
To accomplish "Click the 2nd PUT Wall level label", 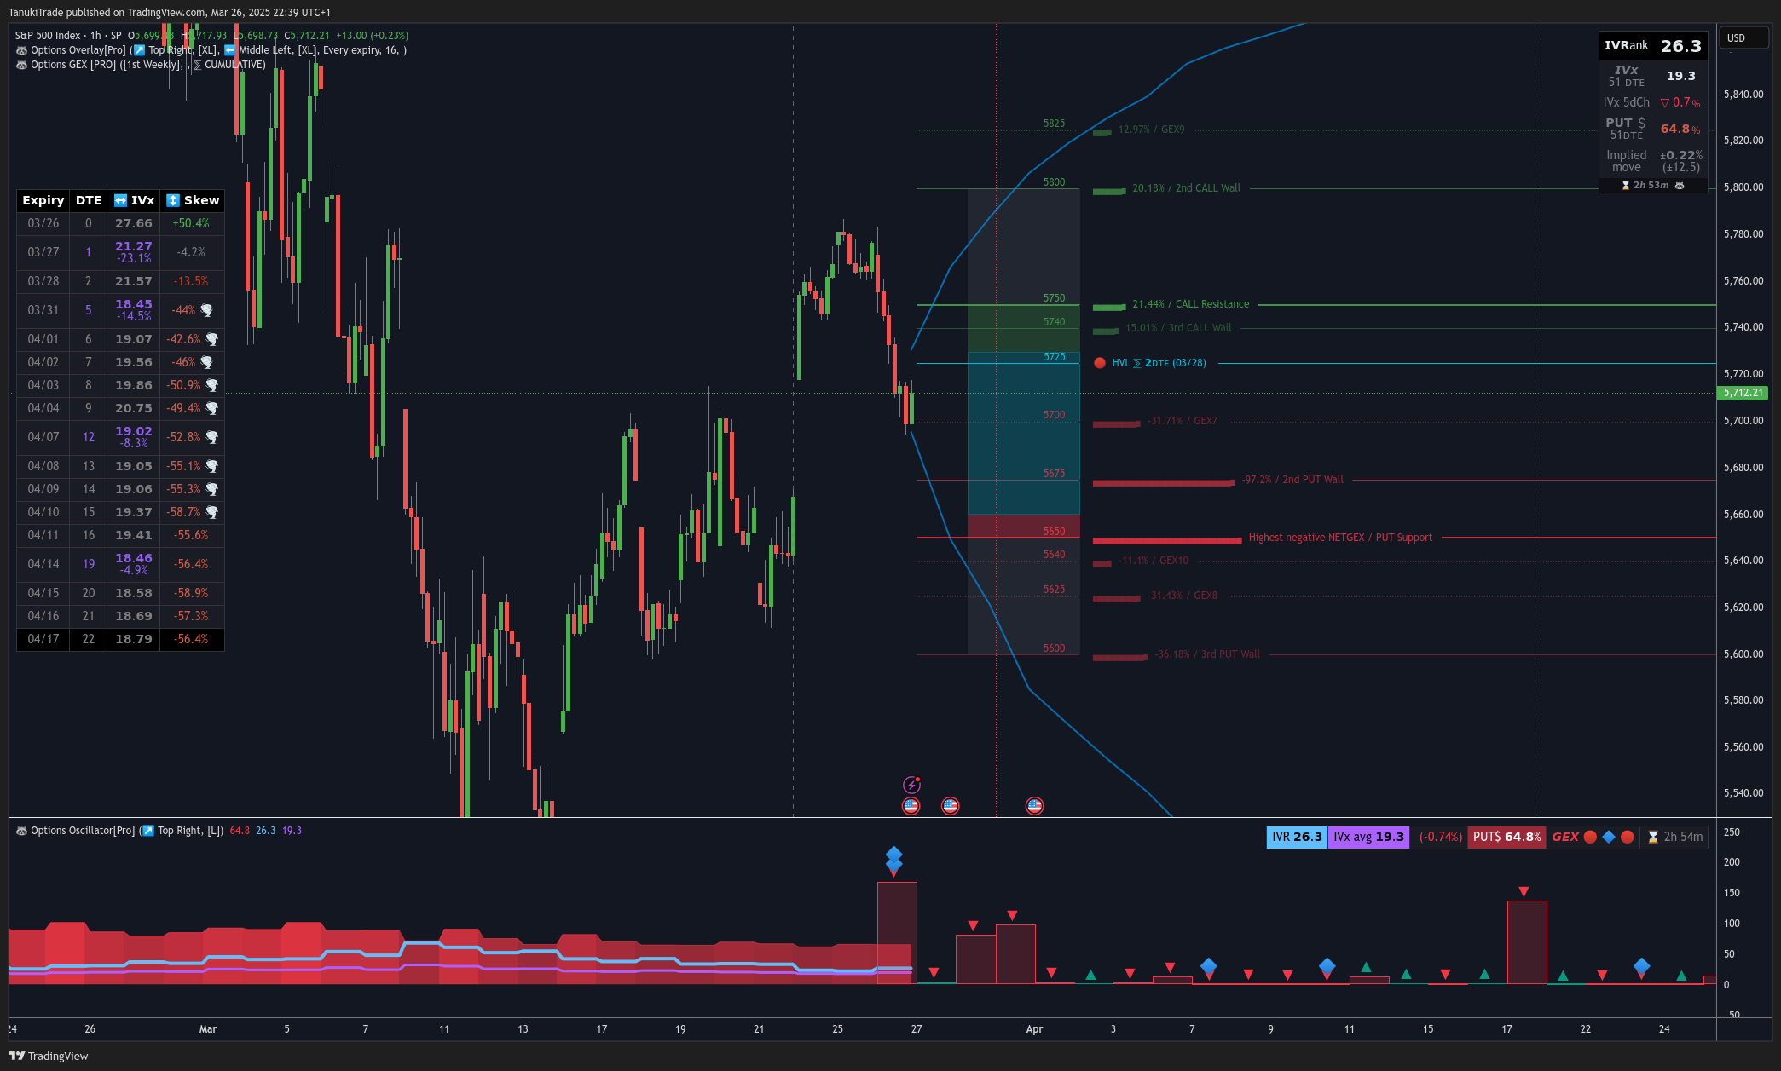I will 1293,480.
